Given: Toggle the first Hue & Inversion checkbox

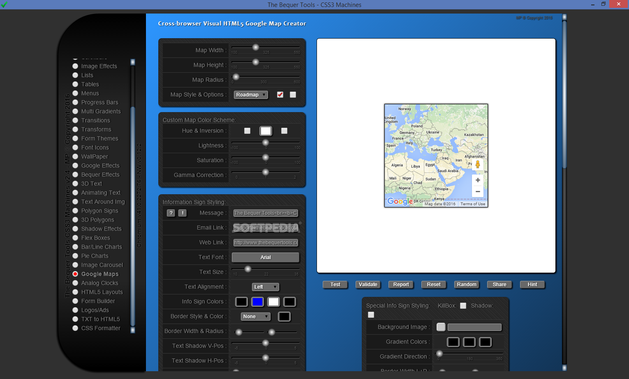Looking at the screenshot, I should point(247,131).
